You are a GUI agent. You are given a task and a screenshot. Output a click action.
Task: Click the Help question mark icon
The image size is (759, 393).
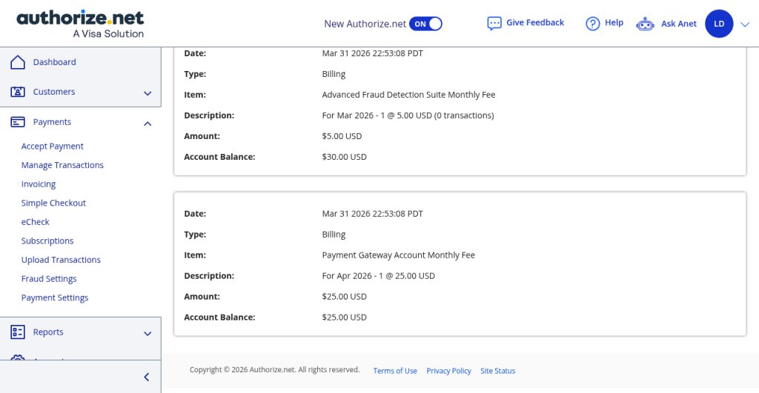592,23
